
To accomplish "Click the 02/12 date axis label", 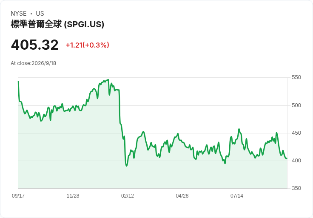I will point(128,195).
